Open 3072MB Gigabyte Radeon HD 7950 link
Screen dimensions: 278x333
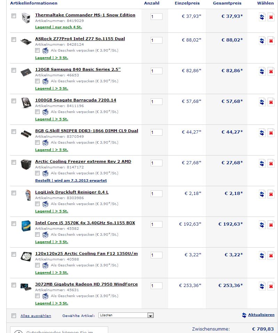point(86,284)
